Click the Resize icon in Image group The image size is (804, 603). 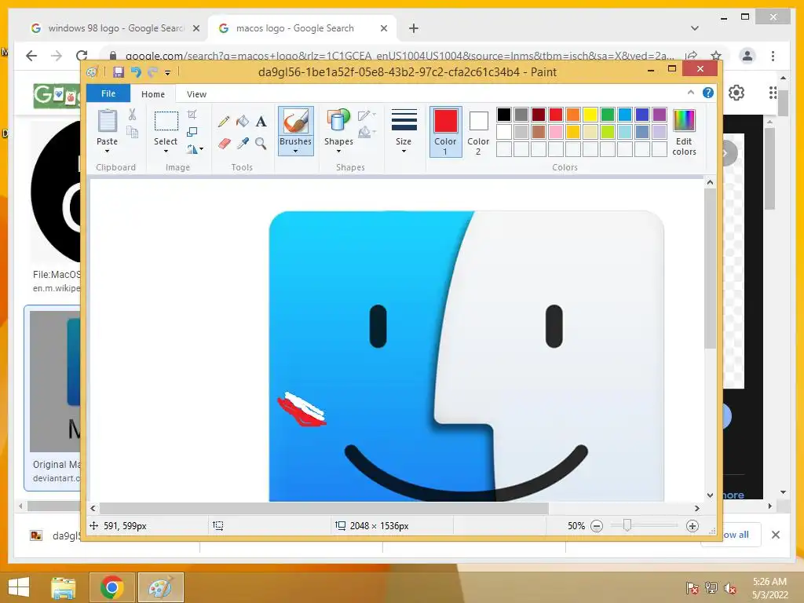[192, 132]
